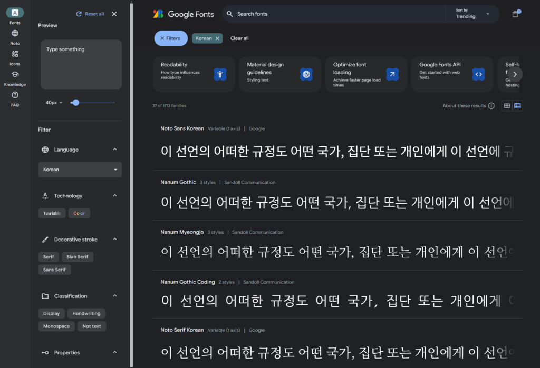Screen dimensions: 540x368
Task: Switch to list view layout
Action: (x=517, y=106)
